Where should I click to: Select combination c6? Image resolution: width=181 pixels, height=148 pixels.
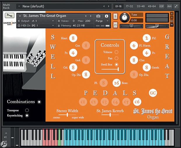pos(137,102)
